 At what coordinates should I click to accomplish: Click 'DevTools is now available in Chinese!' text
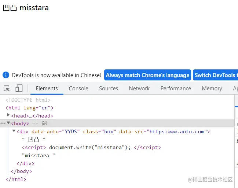coord(56,75)
